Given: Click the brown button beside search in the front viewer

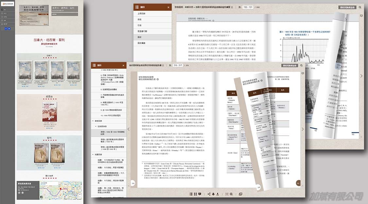Looking at the screenshot, I should 289,66.
